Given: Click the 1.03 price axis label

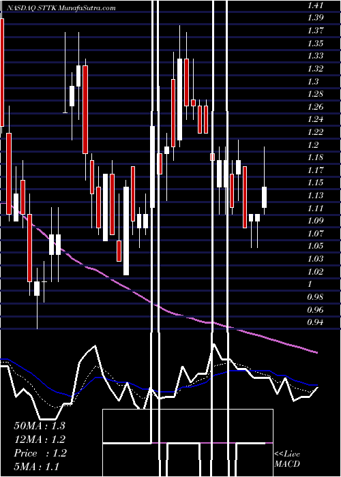Looking at the screenshot, I should [315, 258].
